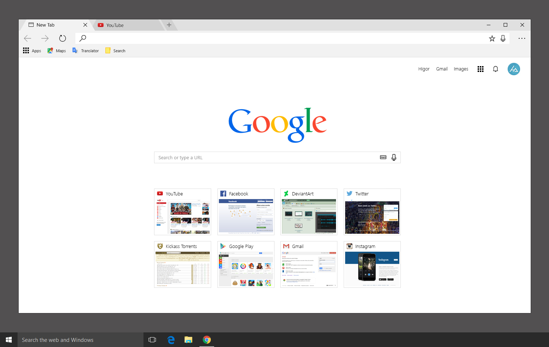This screenshot has width=549, height=347.
Task: Open the Translator bookmark
Action: pos(86,51)
